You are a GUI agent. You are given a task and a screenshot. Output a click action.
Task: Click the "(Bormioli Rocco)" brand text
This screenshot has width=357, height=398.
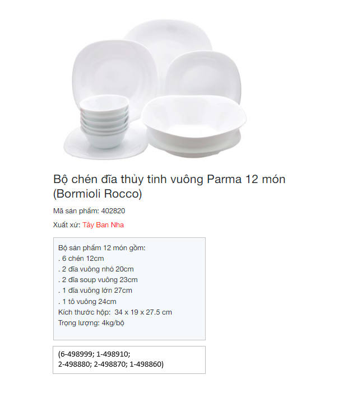[x=98, y=194]
